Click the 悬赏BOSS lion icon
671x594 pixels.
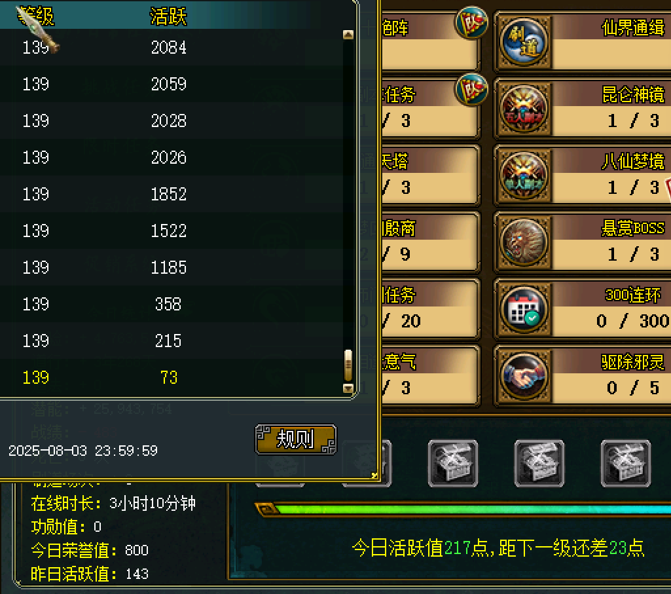[524, 242]
